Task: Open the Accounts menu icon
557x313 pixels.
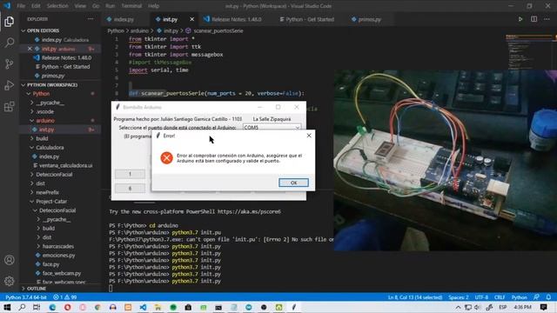Action: [x=10, y=260]
